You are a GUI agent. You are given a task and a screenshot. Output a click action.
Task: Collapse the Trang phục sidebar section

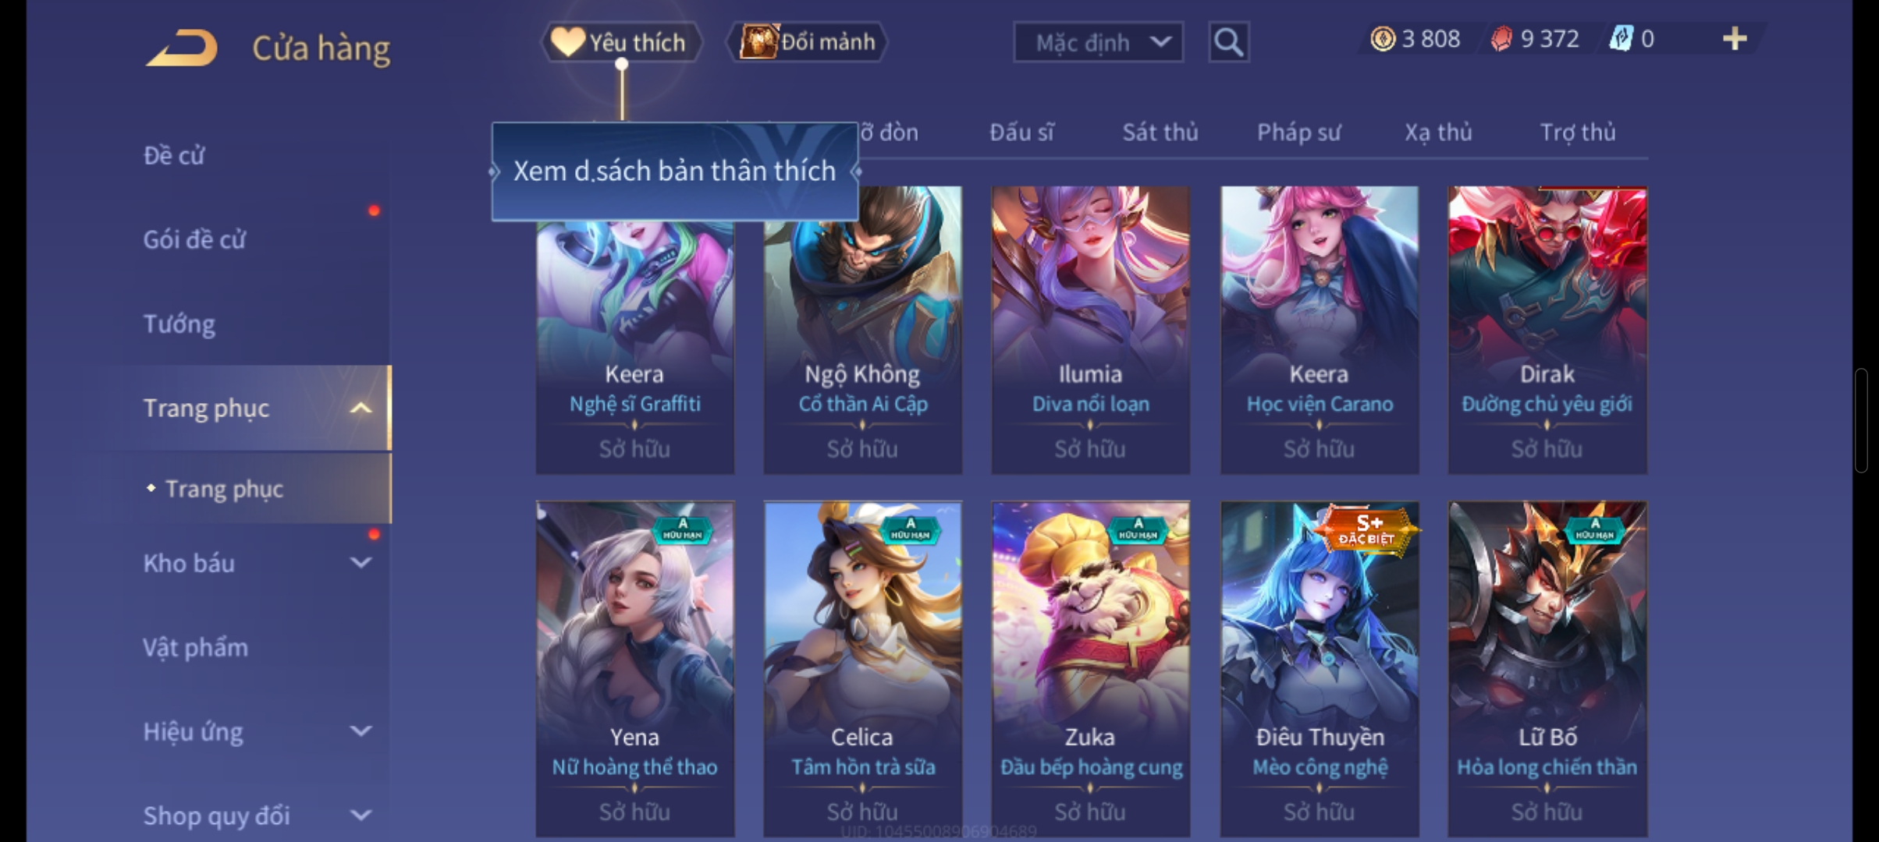pyautogui.click(x=360, y=409)
